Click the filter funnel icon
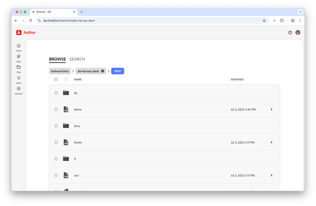The image size is (316, 206). [66, 80]
